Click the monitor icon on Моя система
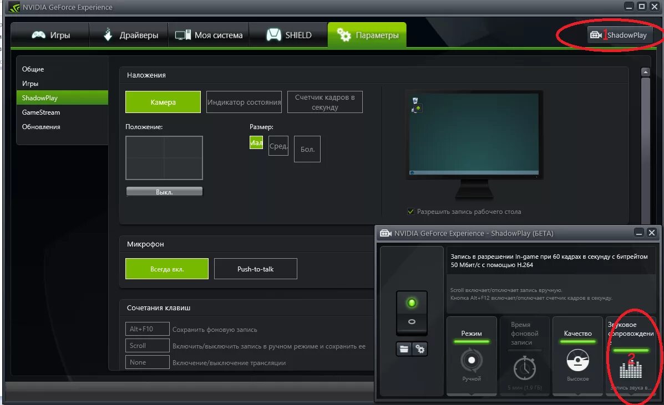Viewport: 664px width, 405px height. (183, 35)
